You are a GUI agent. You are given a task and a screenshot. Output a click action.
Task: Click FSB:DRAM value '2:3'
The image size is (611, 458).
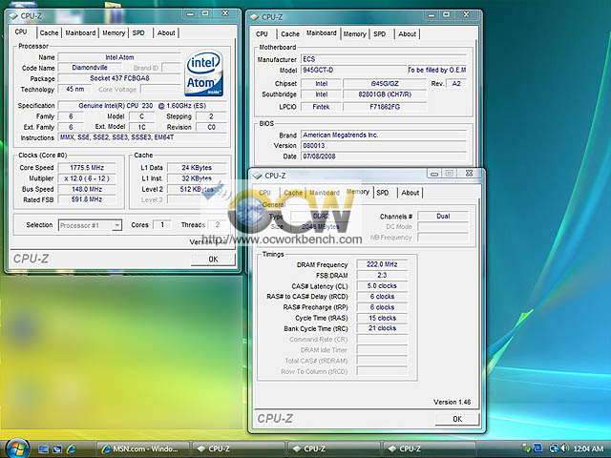(x=382, y=275)
